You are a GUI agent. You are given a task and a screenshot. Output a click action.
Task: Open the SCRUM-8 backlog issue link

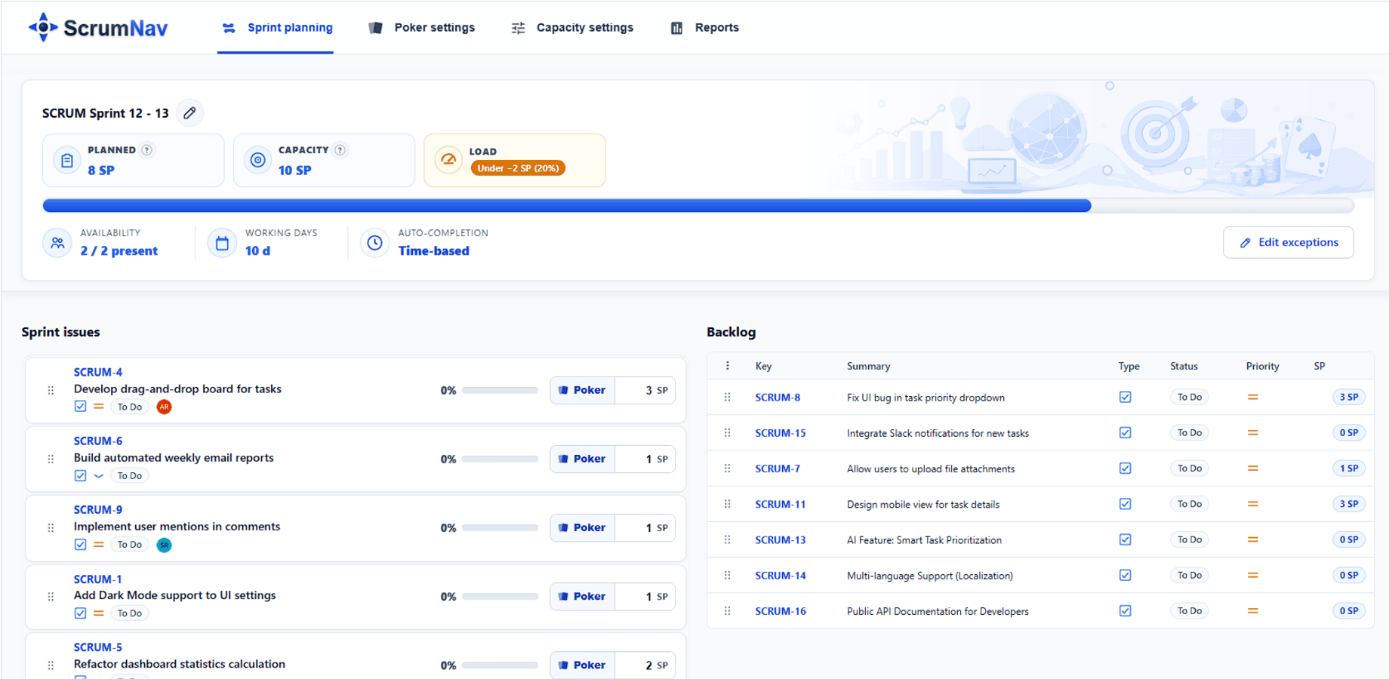click(x=778, y=398)
